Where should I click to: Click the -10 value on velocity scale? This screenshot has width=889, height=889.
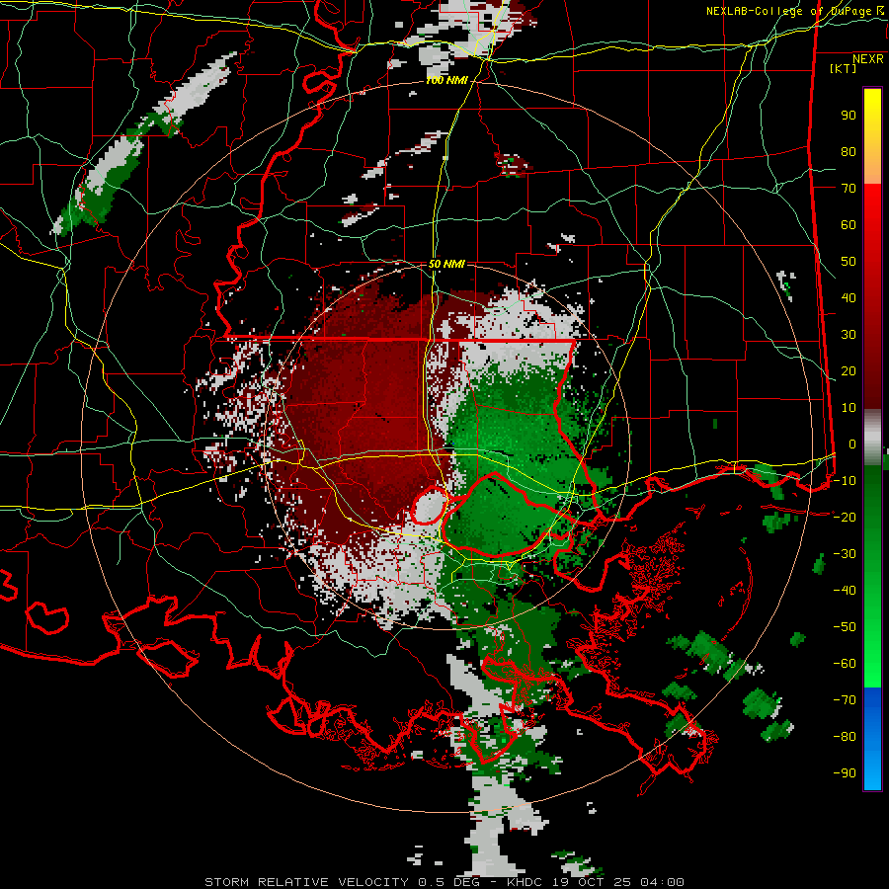845,481
